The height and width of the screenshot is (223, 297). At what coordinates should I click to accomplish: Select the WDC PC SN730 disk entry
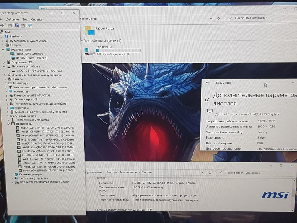pos(39,71)
